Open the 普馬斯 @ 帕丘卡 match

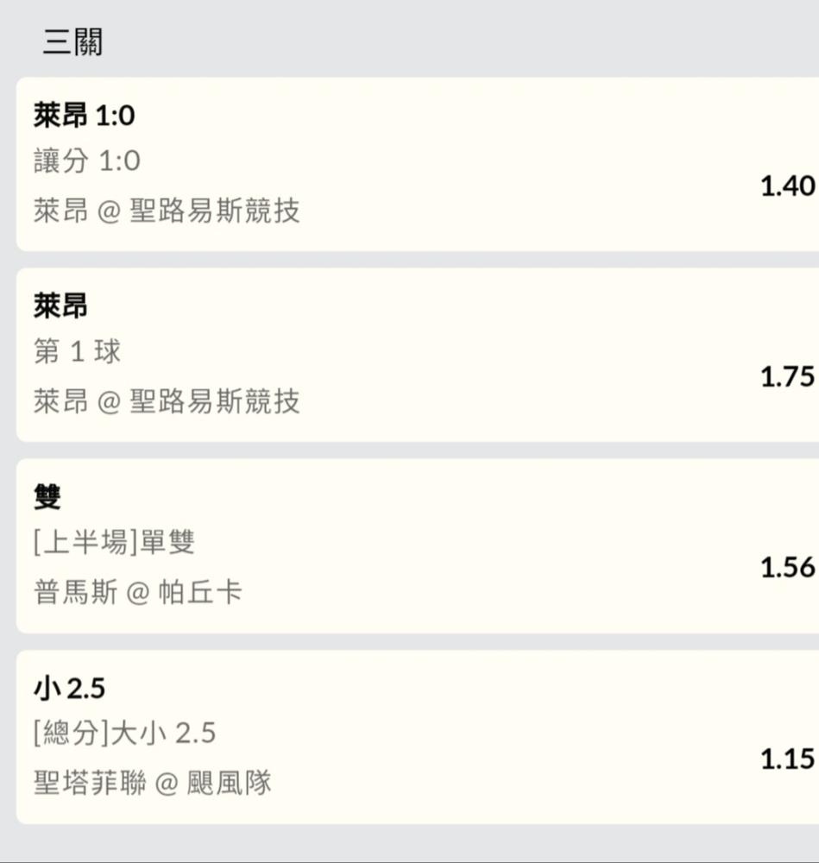(x=137, y=593)
